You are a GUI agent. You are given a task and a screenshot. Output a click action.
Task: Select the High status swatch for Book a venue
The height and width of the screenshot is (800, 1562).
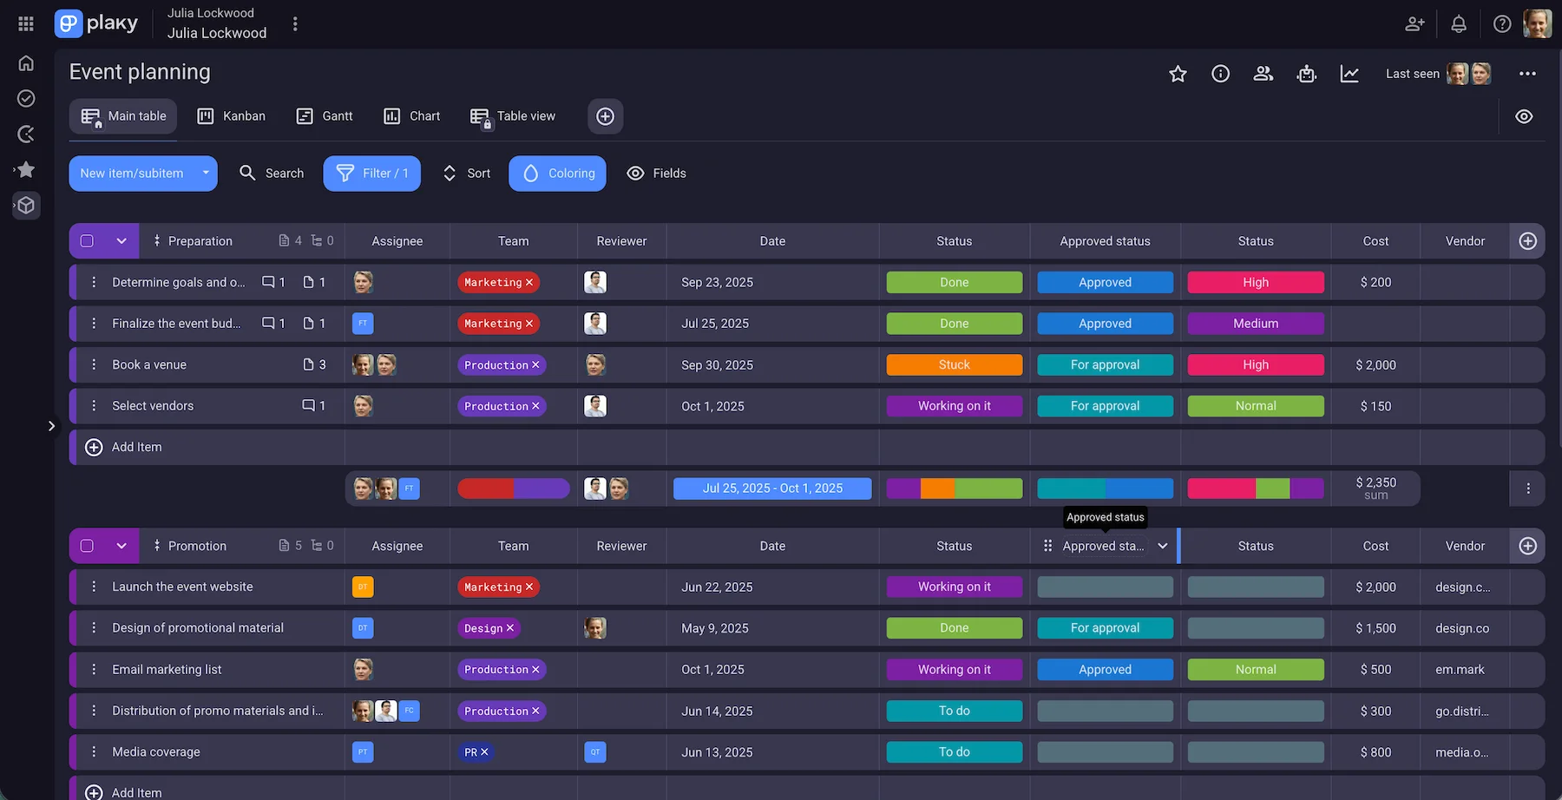(1255, 364)
